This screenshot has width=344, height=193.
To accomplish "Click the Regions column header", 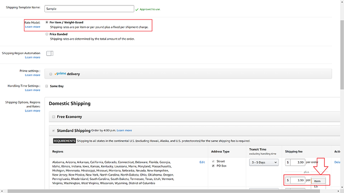I will pyautogui.click(x=58, y=152).
